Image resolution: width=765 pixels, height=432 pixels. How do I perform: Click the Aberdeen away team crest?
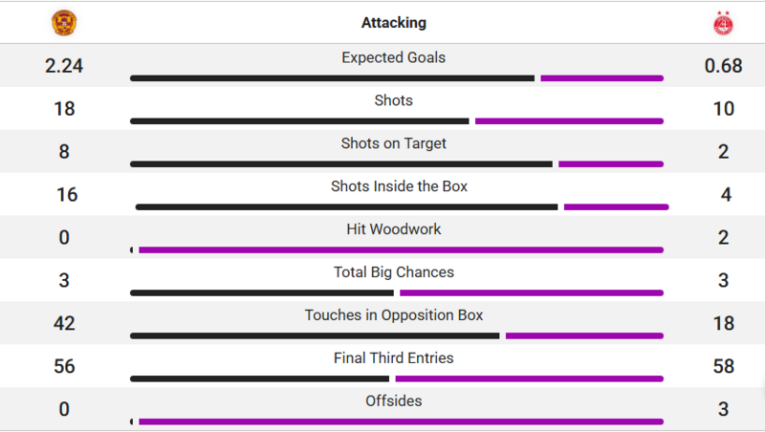[724, 23]
